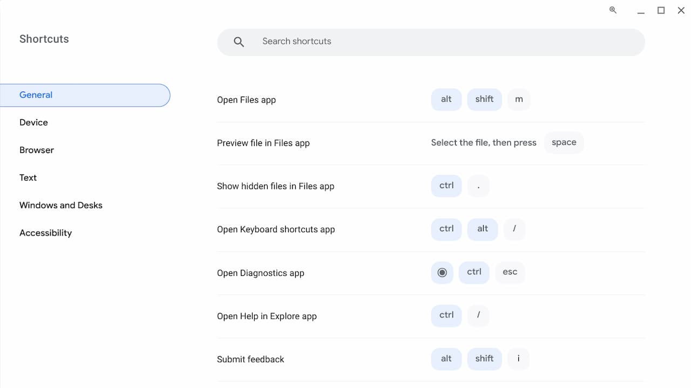Image resolution: width=691 pixels, height=388 pixels.
Task: Click the 'm' key chip
Action: click(519, 99)
